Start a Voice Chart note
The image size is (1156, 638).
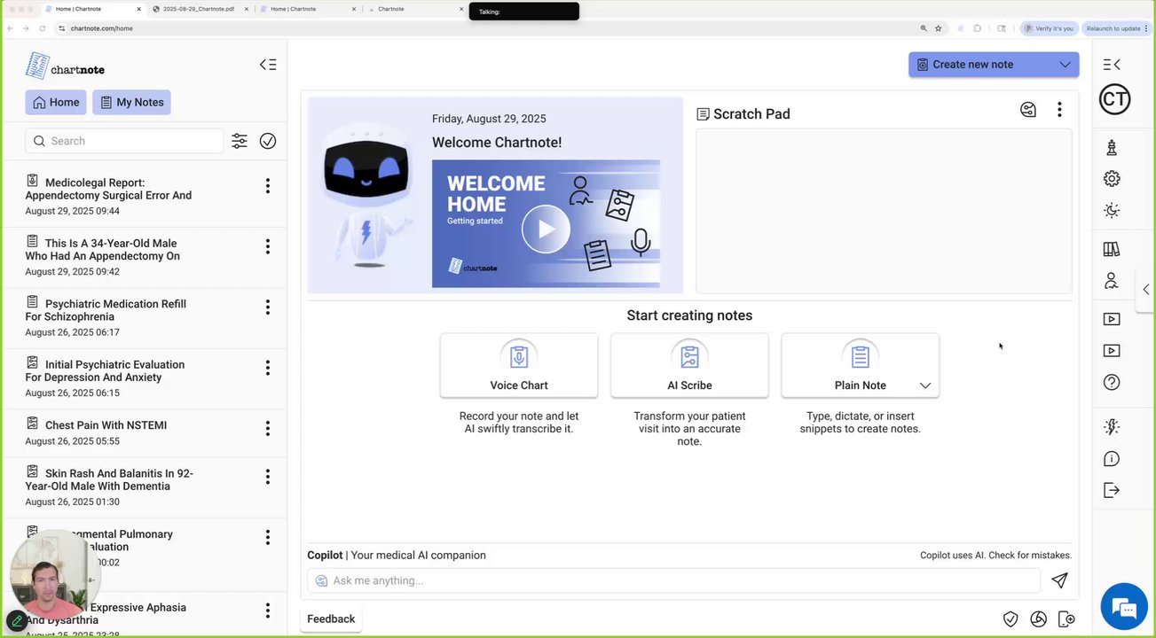[x=519, y=365]
